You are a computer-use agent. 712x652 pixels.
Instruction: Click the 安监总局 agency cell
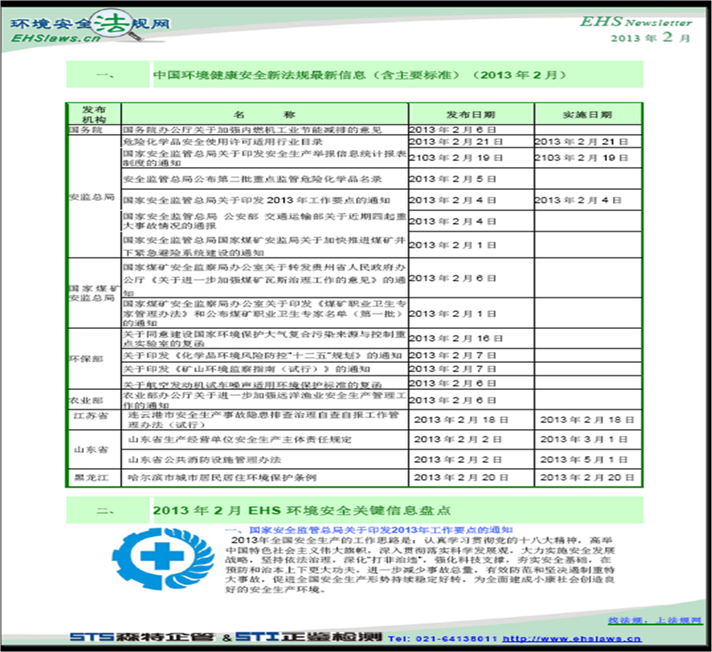pos(94,197)
